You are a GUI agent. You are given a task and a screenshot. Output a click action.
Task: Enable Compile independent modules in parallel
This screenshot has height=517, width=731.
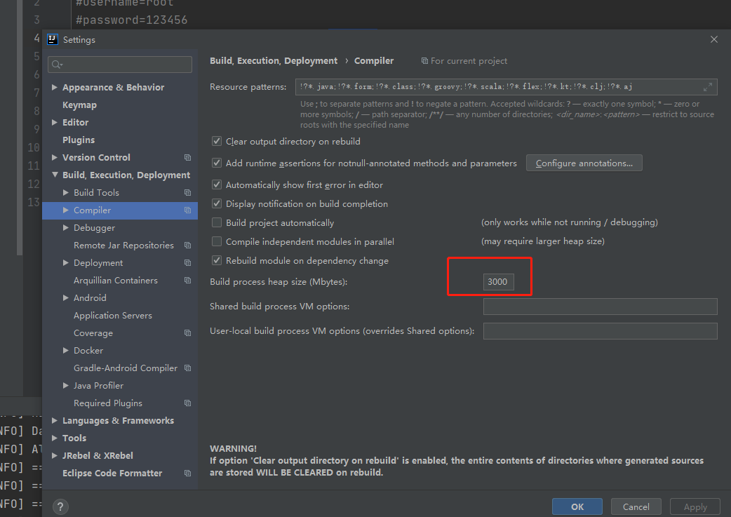tap(216, 241)
